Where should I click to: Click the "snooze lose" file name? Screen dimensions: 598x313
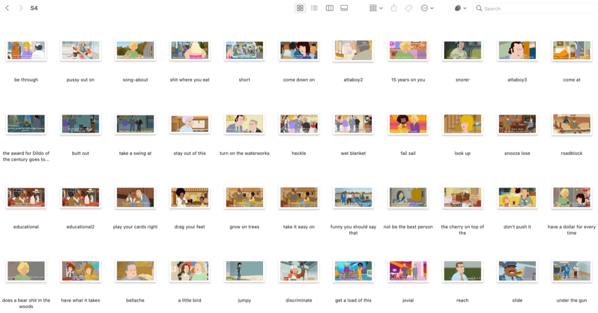point(517,153)
